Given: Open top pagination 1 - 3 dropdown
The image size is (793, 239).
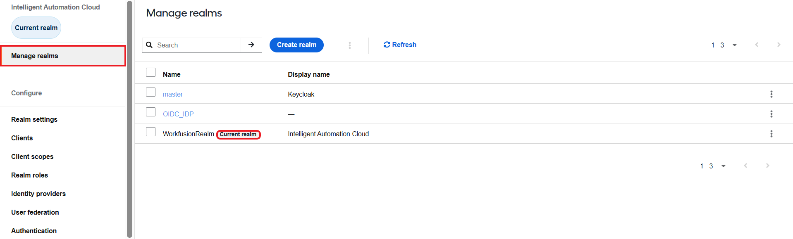Looking at the screenshot, I should click(724, 45).
